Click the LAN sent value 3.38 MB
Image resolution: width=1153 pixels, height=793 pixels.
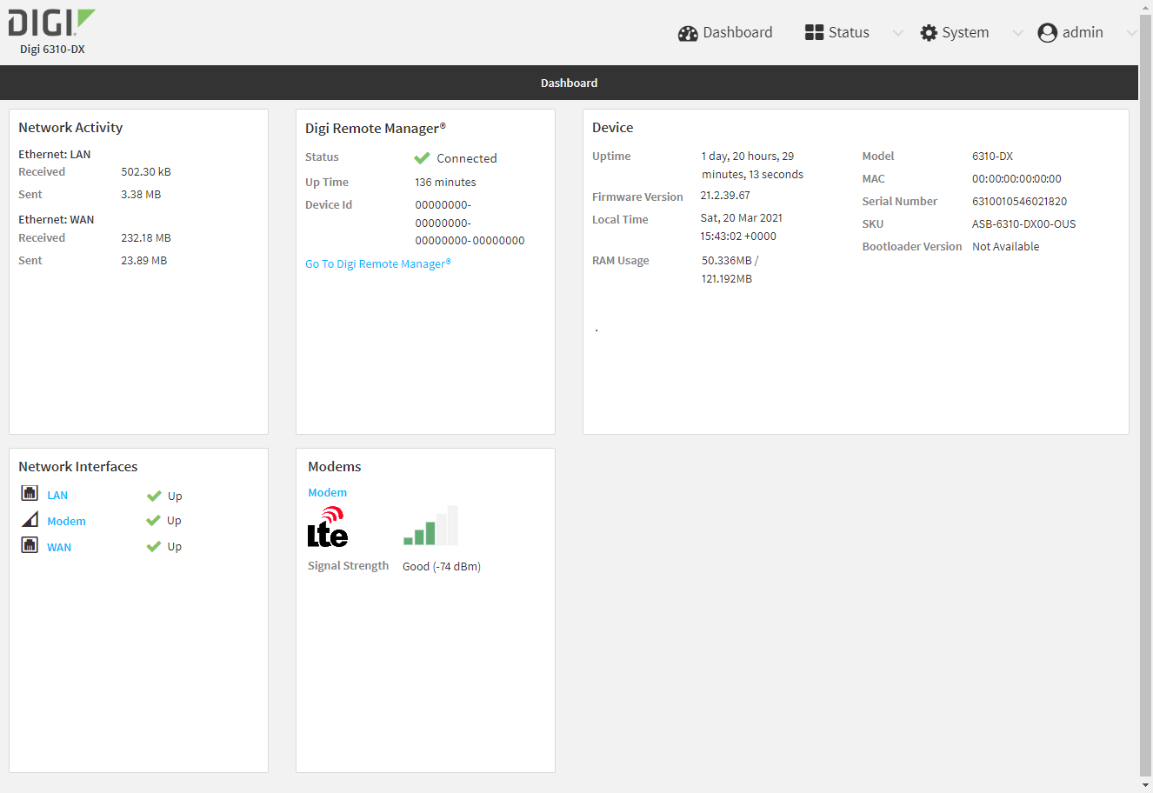point(141,195)
